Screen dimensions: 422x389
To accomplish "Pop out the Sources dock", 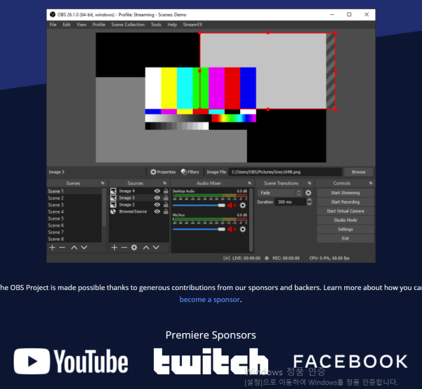I will (165, 183).
